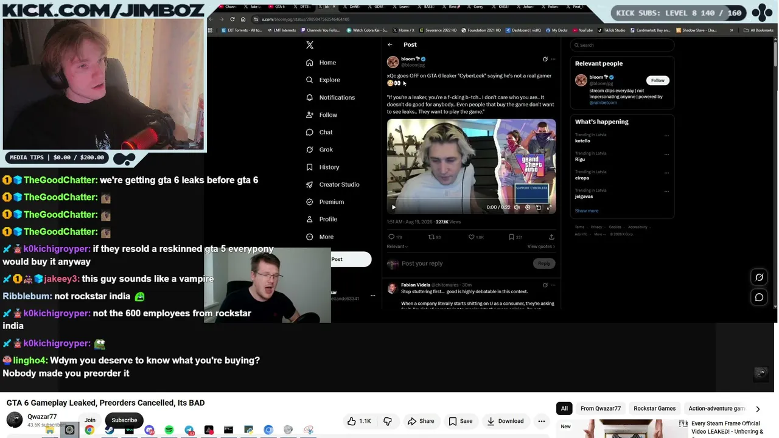Open Chat in the X sidebar
This screenshot has width=779, height=438.
[x=320, y=132]
